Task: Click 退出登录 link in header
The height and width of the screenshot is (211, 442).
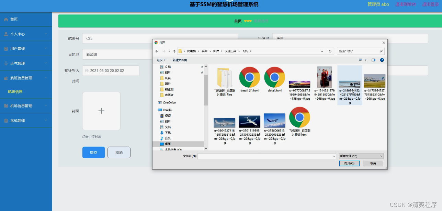Action: pos(430,4)
